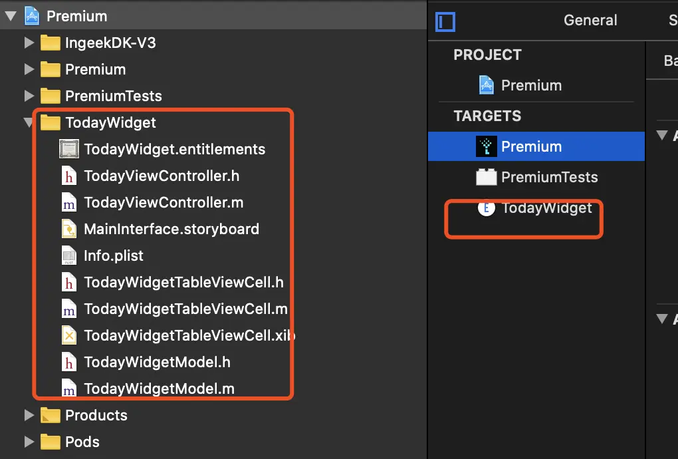Click the Premium app target icon
This screenshot has height=459, width=678.
(x=487, y=146)
